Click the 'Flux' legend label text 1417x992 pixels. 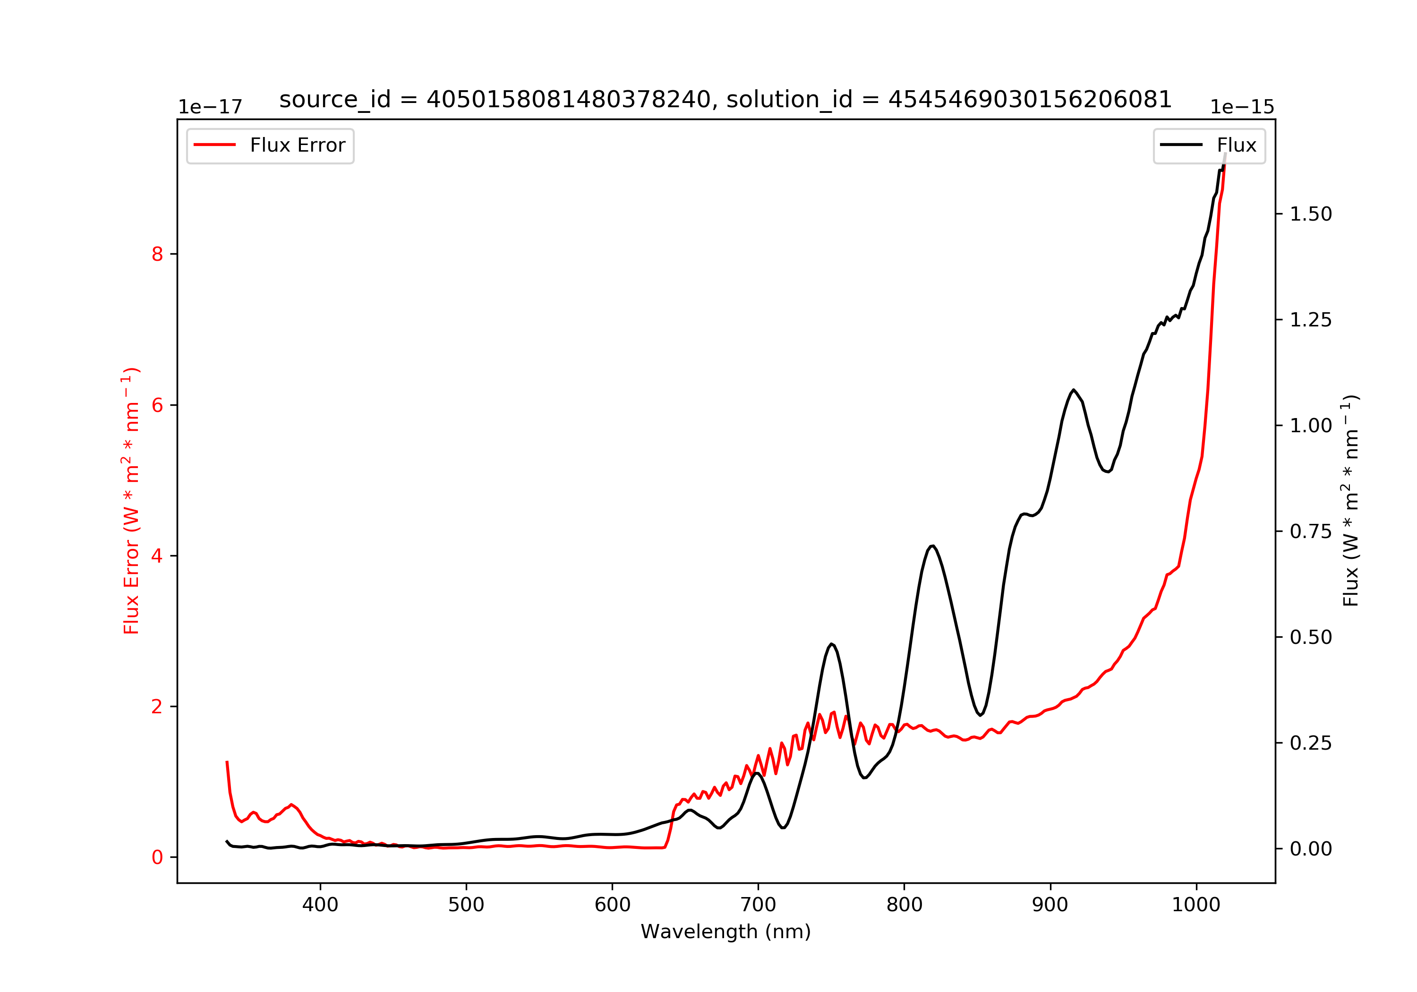click(x=1236, y=145)
